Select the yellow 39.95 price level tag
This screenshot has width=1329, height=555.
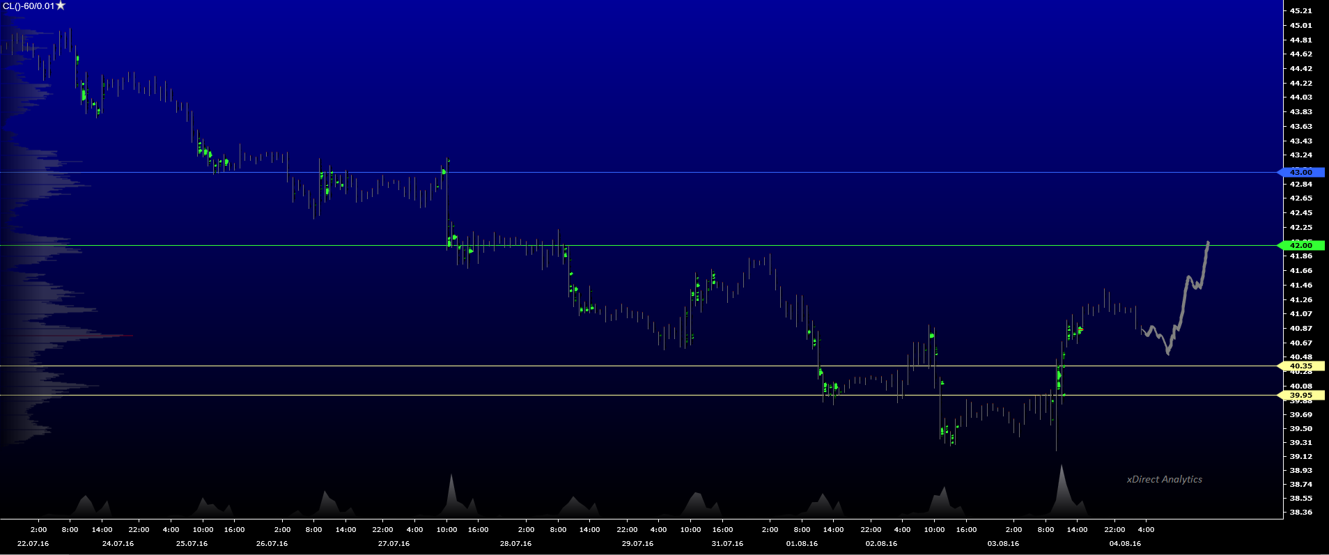[x=1300, y=395]
